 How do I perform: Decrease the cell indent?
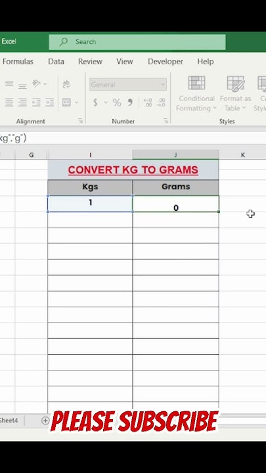36,102
